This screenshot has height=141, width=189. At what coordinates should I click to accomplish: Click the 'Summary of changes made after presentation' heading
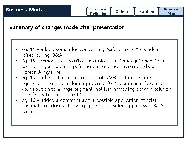(x=67, y=27)
